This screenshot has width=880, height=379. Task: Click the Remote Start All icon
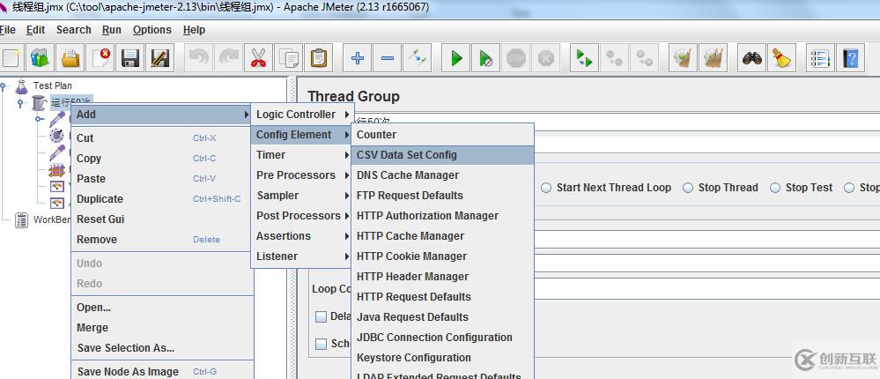click(584, 58)
